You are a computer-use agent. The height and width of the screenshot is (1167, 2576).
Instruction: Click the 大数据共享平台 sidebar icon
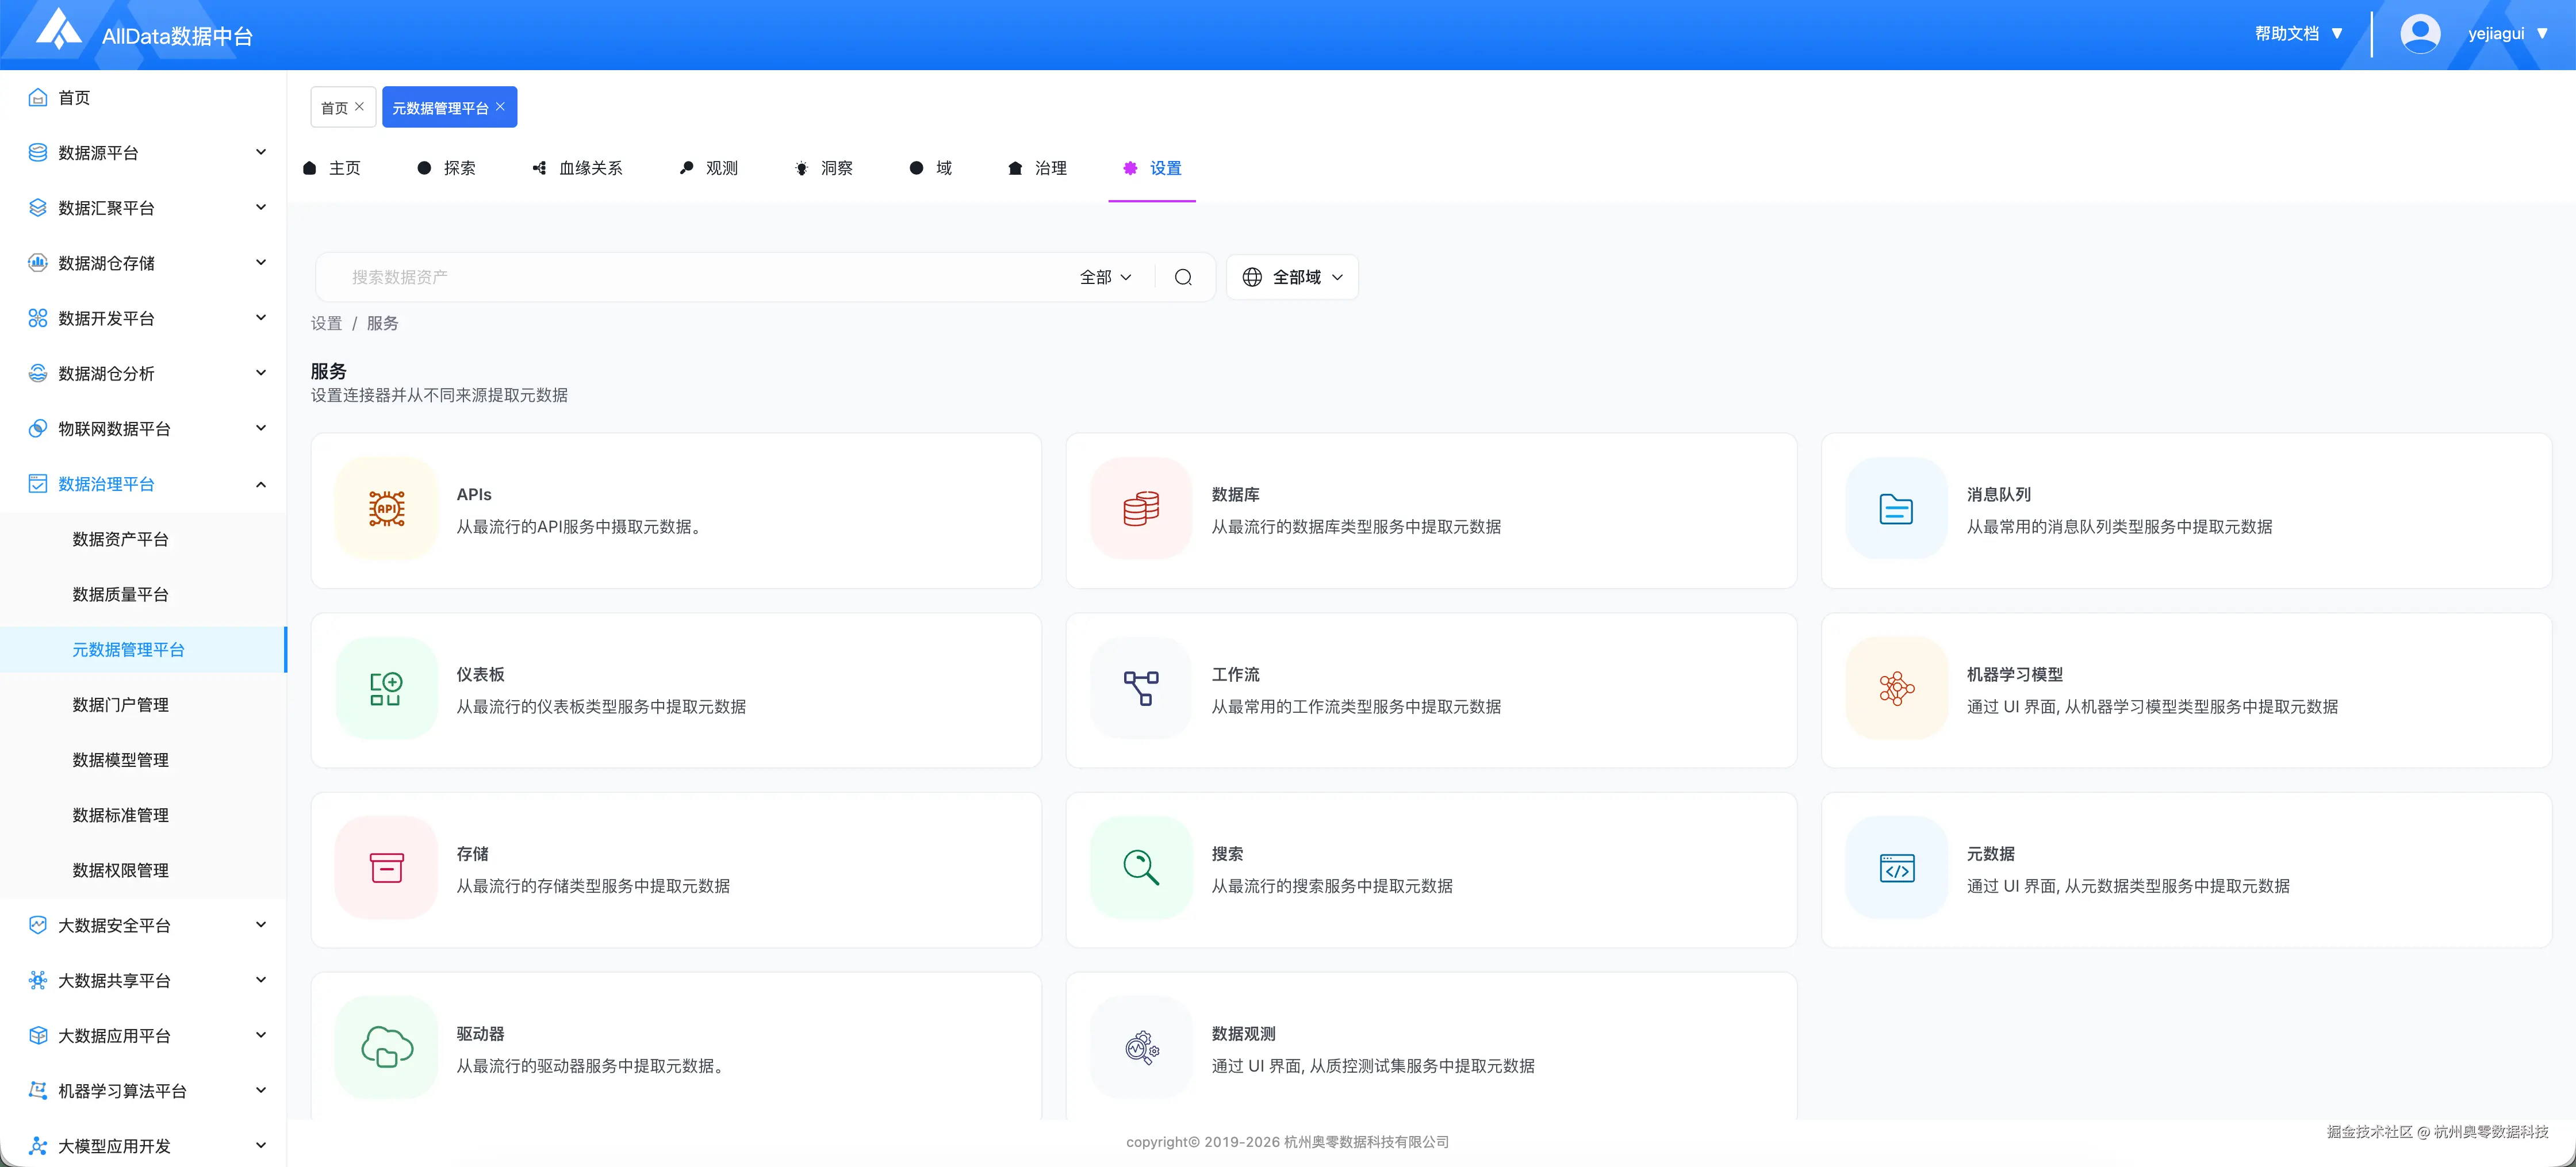pyautogui.click(x=38, y=980)
